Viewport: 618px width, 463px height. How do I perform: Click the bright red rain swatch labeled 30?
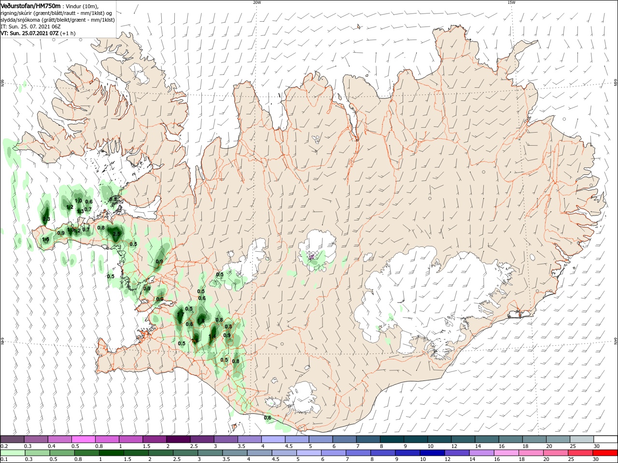click(x=605, y=453)
